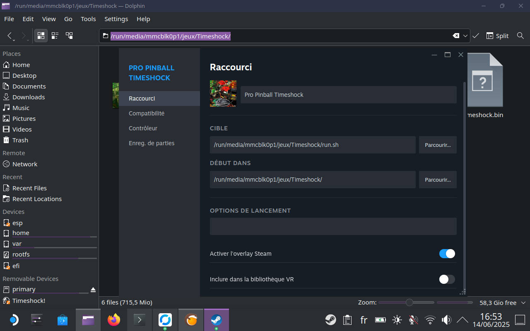Screen dimensions: 530x331
Task: Confirm the location bar path with checkmark
Action: (476, 36)
